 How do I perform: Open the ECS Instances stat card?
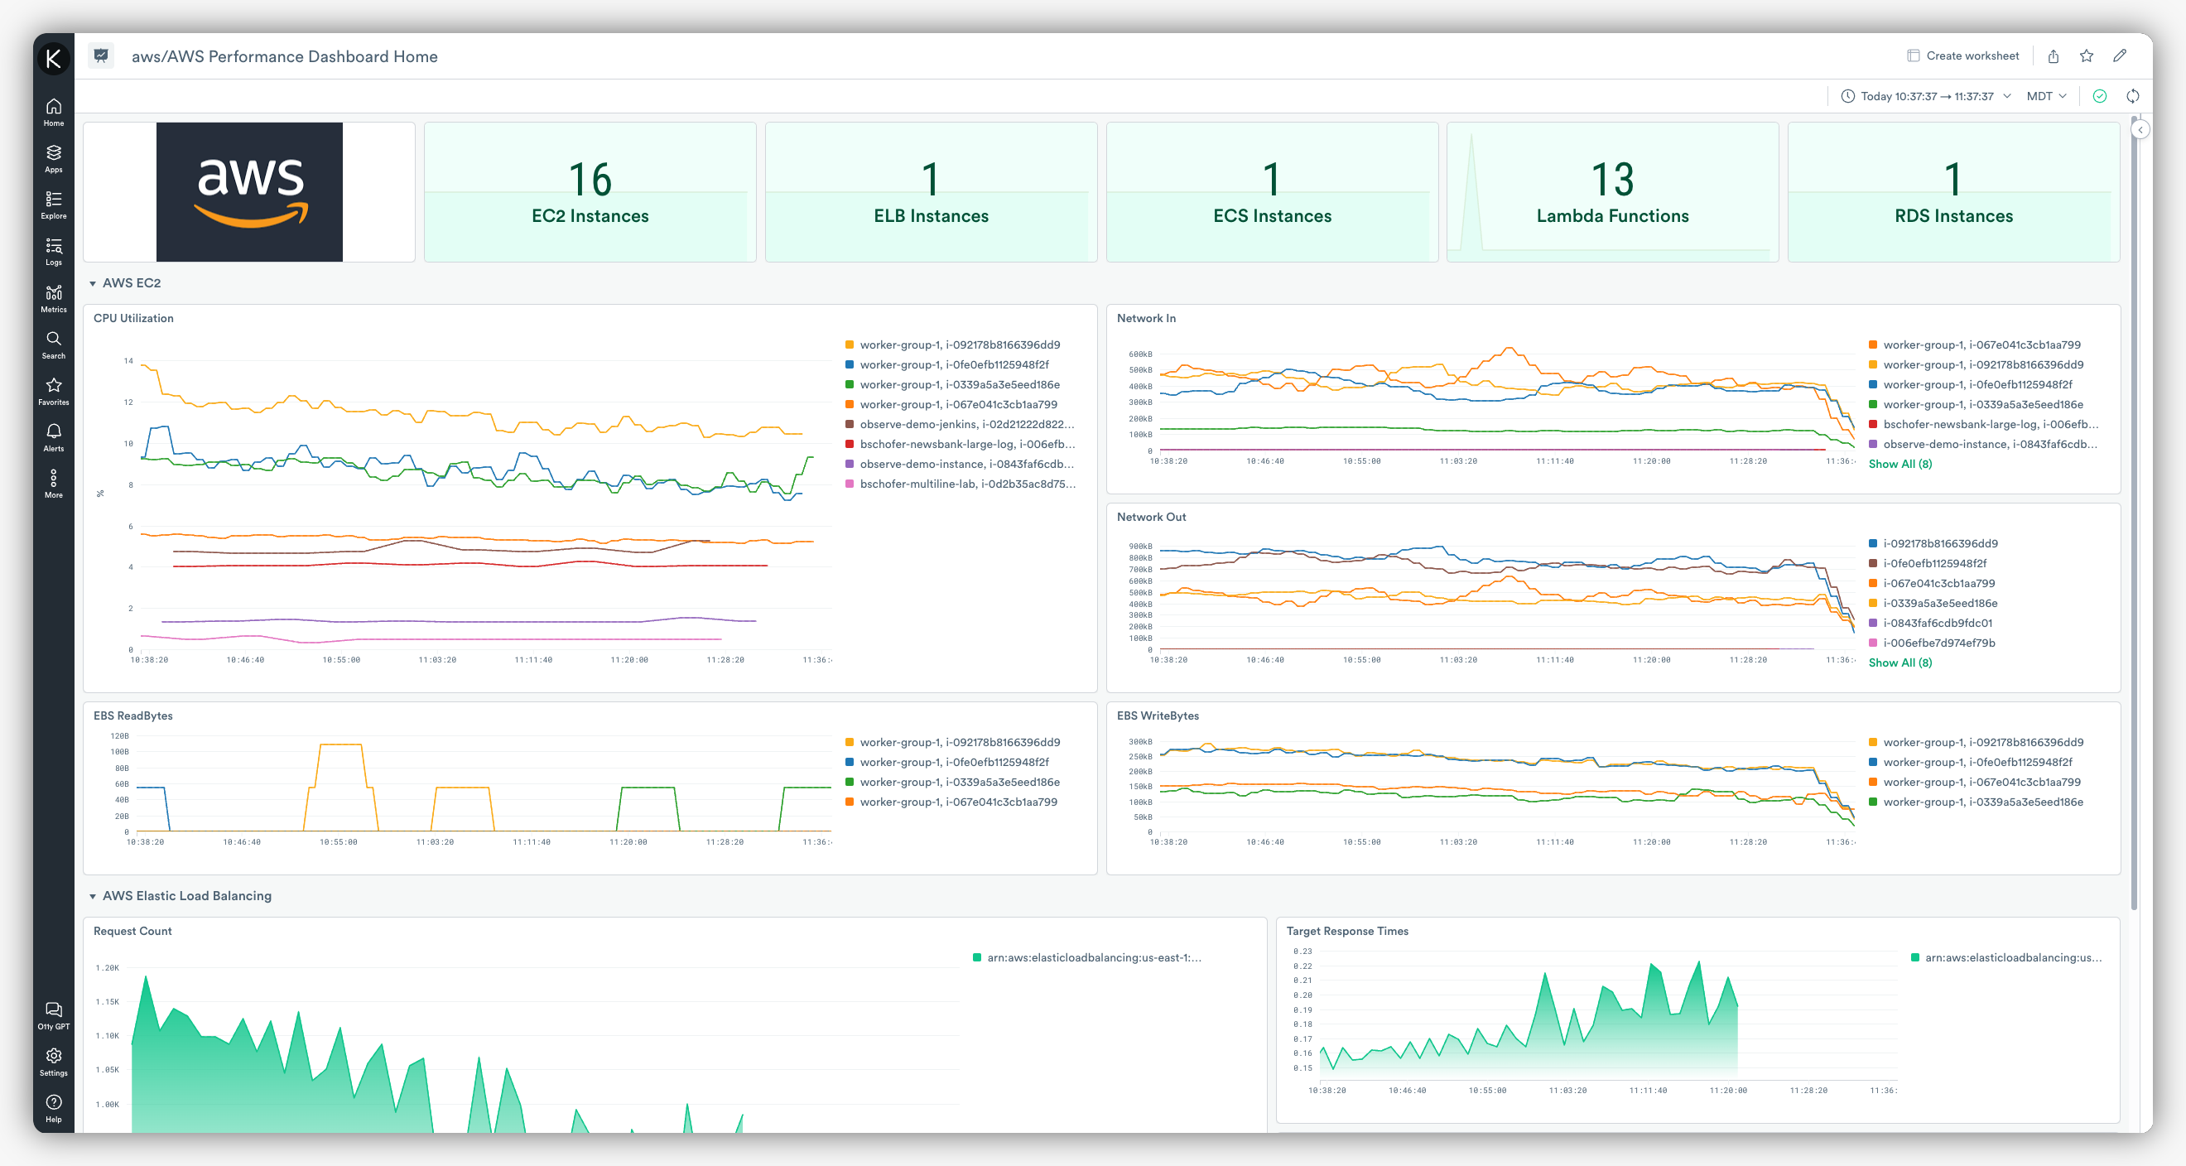[x=1272, y=192]
